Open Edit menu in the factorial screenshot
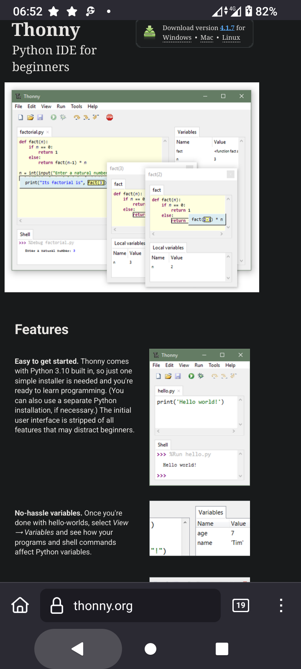301x669 pixels. click(x=32, y=107)
